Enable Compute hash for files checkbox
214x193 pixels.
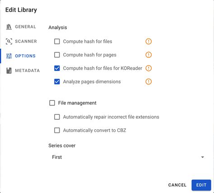coord(57,41)
